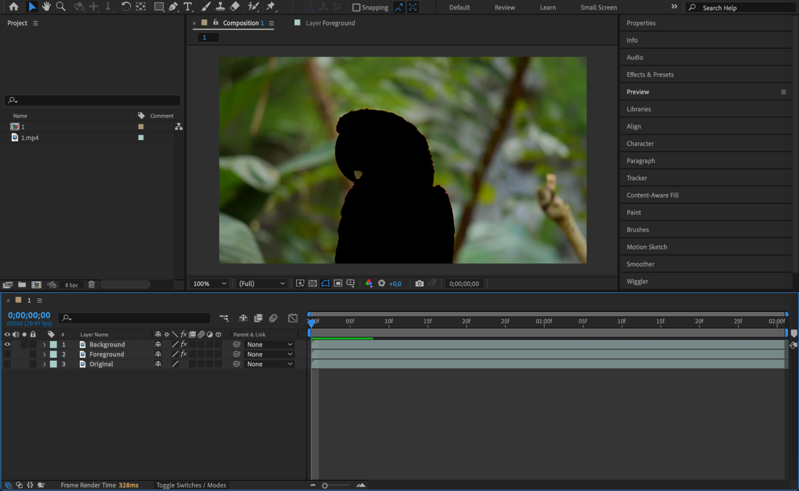Switch to the Layer Foreground tab
Image resolution: width=799 pixels, height=491 pixels.
coord(330,23)
